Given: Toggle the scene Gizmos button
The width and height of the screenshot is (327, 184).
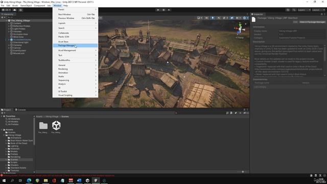Looking at the screenshot, I should pyautogui.click(x=245, y=18).
